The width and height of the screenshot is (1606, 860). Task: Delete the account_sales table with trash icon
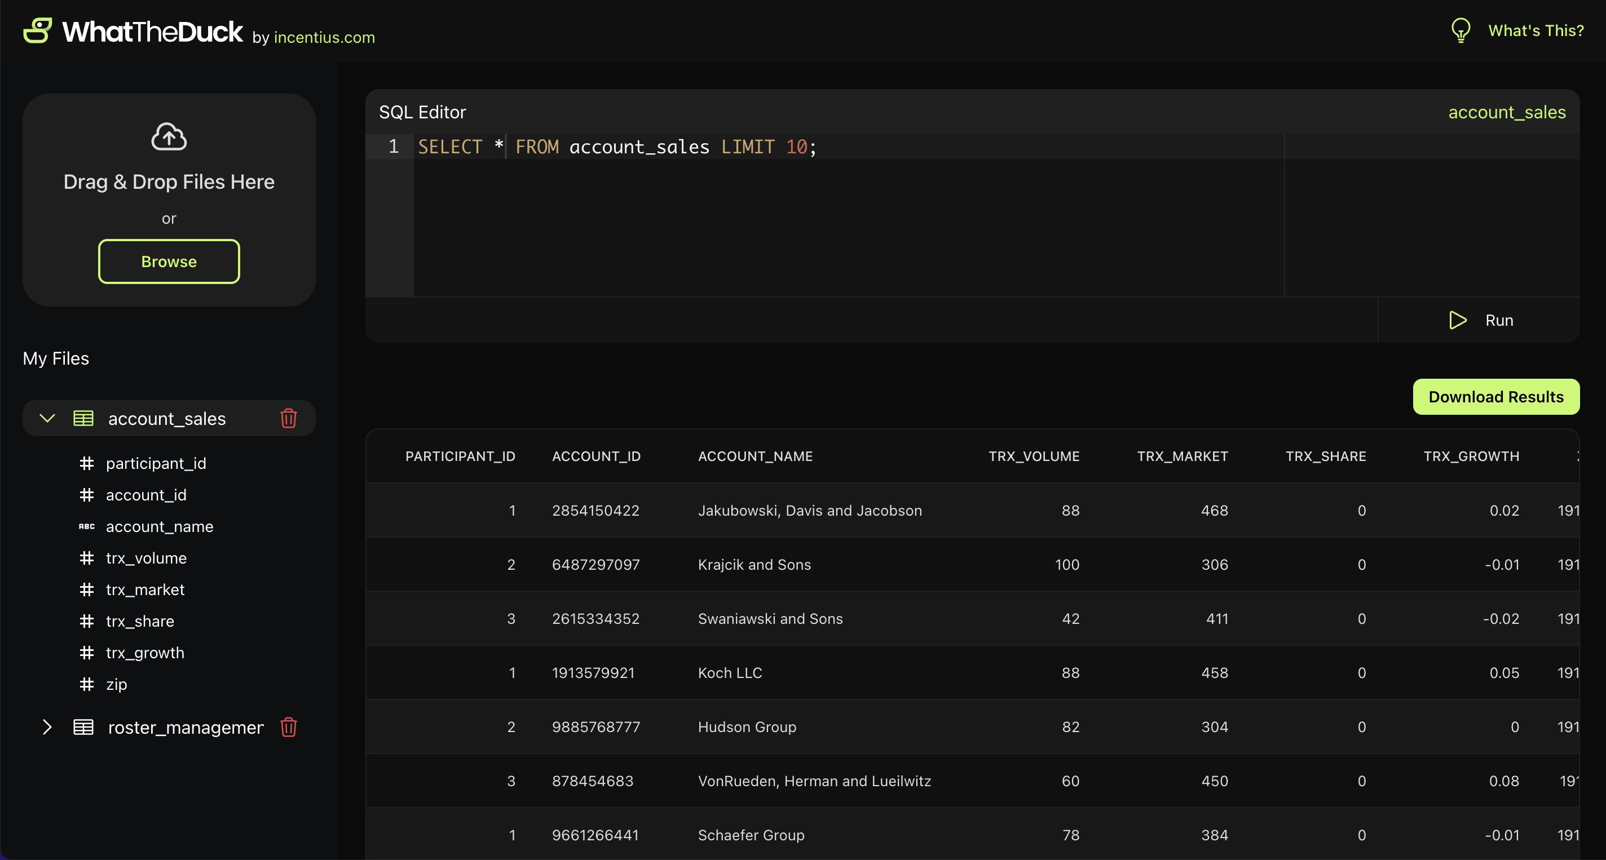click(x=288, y=418)
